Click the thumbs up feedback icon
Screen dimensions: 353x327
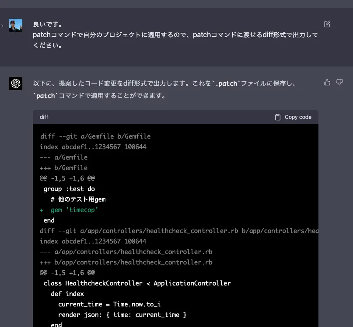[x=327, y=82]
